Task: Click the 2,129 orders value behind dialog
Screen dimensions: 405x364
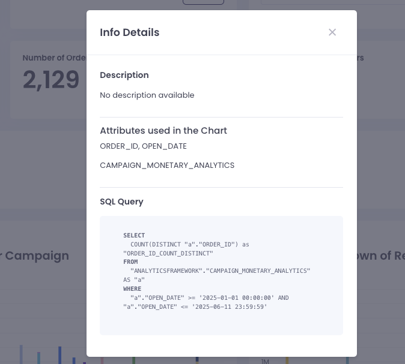Action: 51,80
